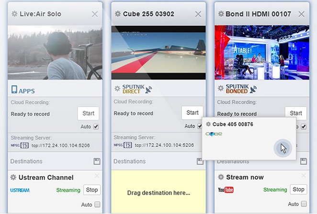The width and height of the screenshot is (317, 214).
Task: Save destinations in Live:Air Solo panel
Action: [x=96, y=161]
